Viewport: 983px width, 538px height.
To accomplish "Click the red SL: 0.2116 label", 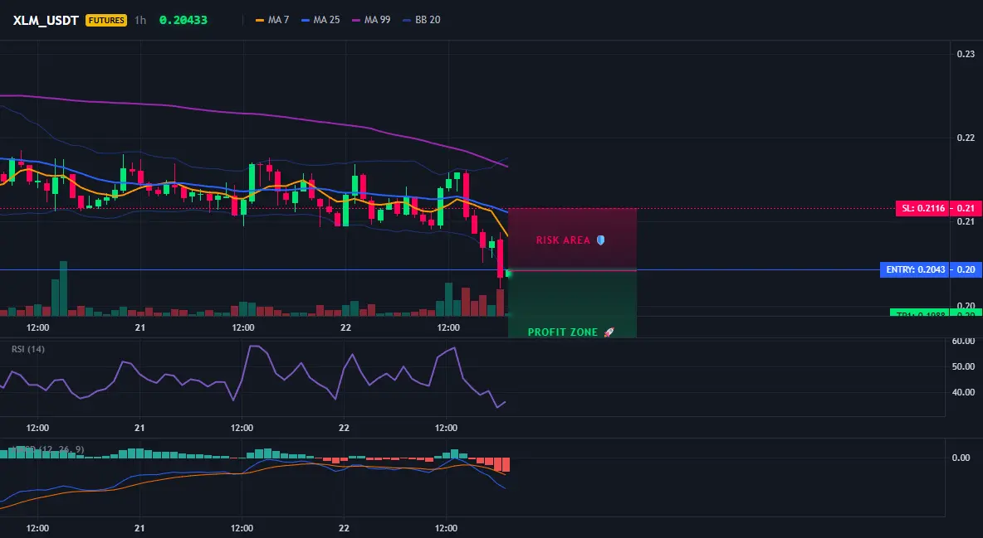I will (922, 209).
